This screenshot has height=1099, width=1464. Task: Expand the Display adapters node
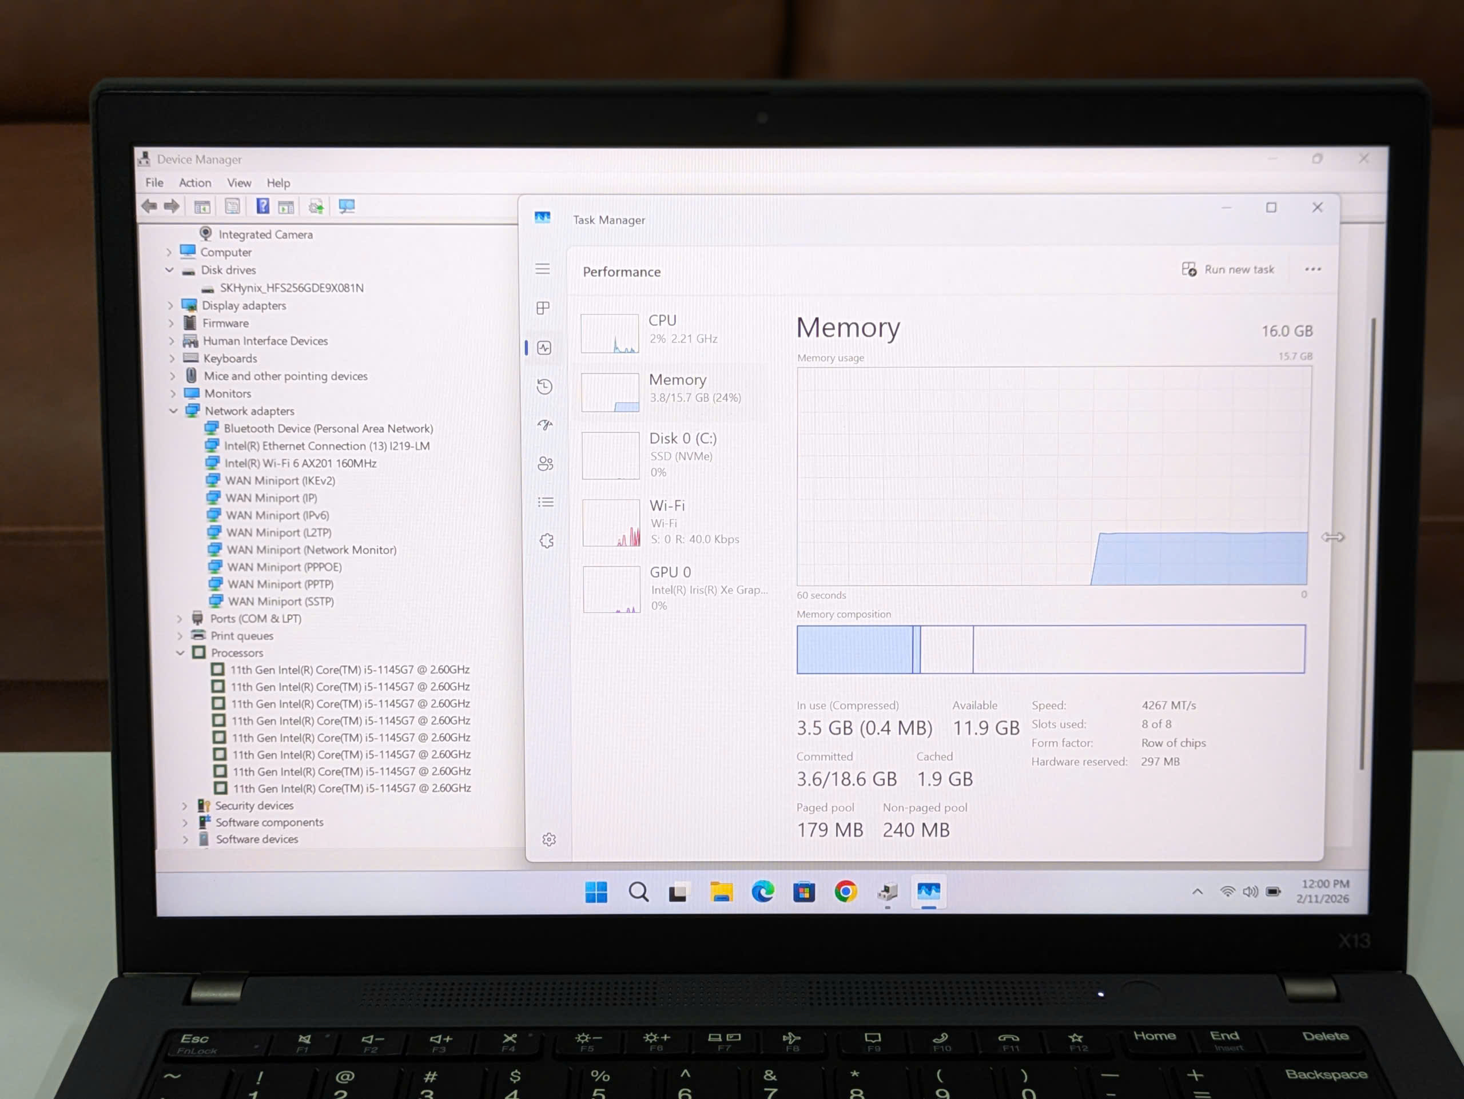click(x=171, y=306)
